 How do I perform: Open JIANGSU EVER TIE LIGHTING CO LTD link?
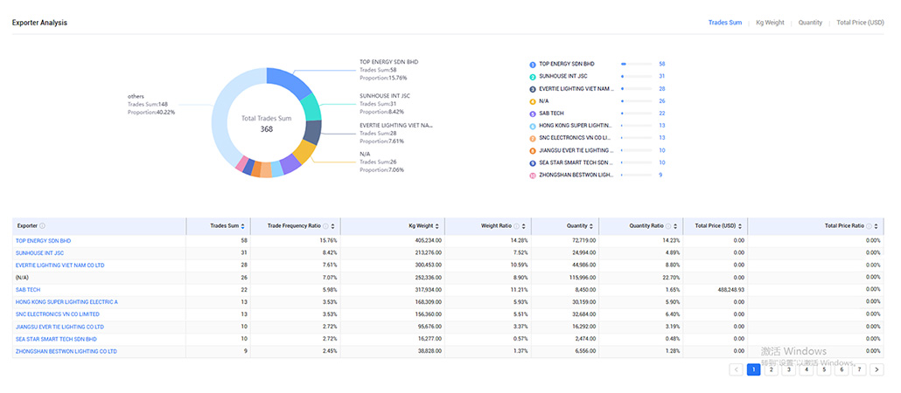(x=59, y=327)
